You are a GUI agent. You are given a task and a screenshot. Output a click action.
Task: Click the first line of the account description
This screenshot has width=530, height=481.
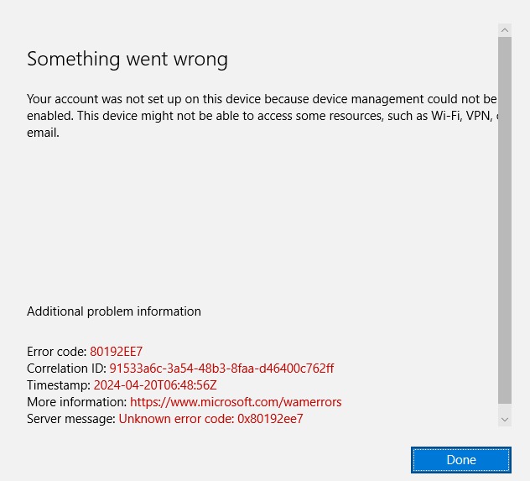click(x=262, y=99)
